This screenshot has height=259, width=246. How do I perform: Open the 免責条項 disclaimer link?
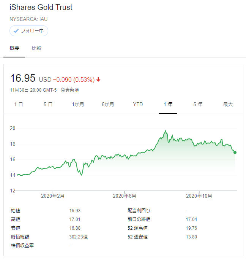70,90
